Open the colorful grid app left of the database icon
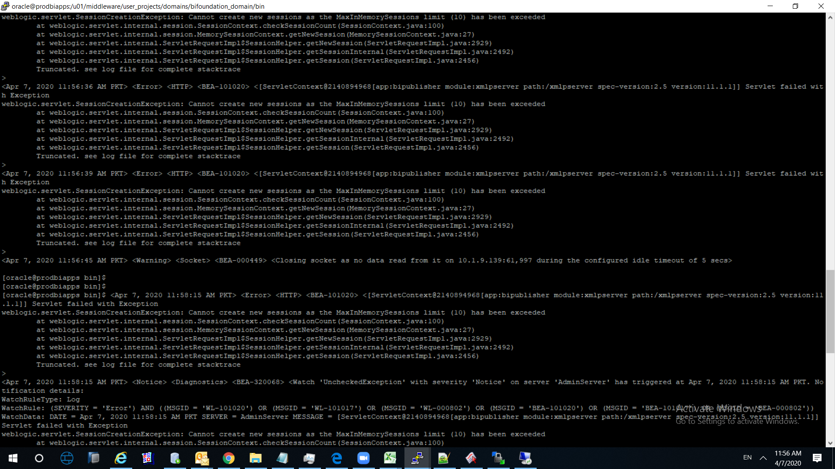This screenshot has height=469, width=835. click(147, 458)
